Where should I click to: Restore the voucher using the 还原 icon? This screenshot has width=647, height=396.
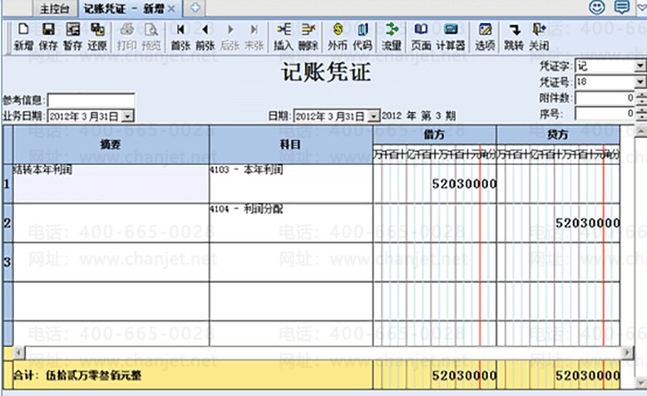[97, 36]
